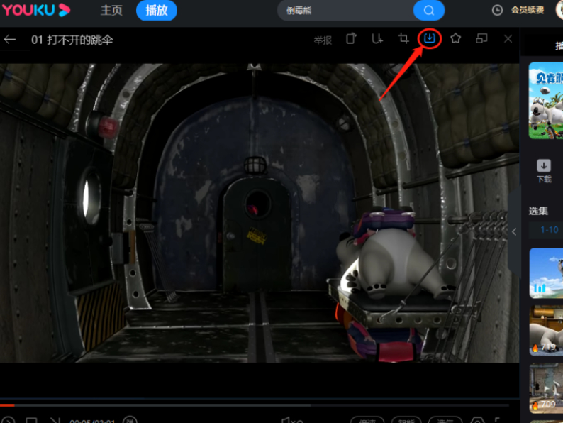Open episode thumbnail with 709 heat count
The image size is (563, 423).
[x=546, y=388]
